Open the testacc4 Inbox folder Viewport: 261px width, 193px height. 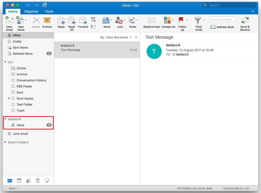coord(28,125)
